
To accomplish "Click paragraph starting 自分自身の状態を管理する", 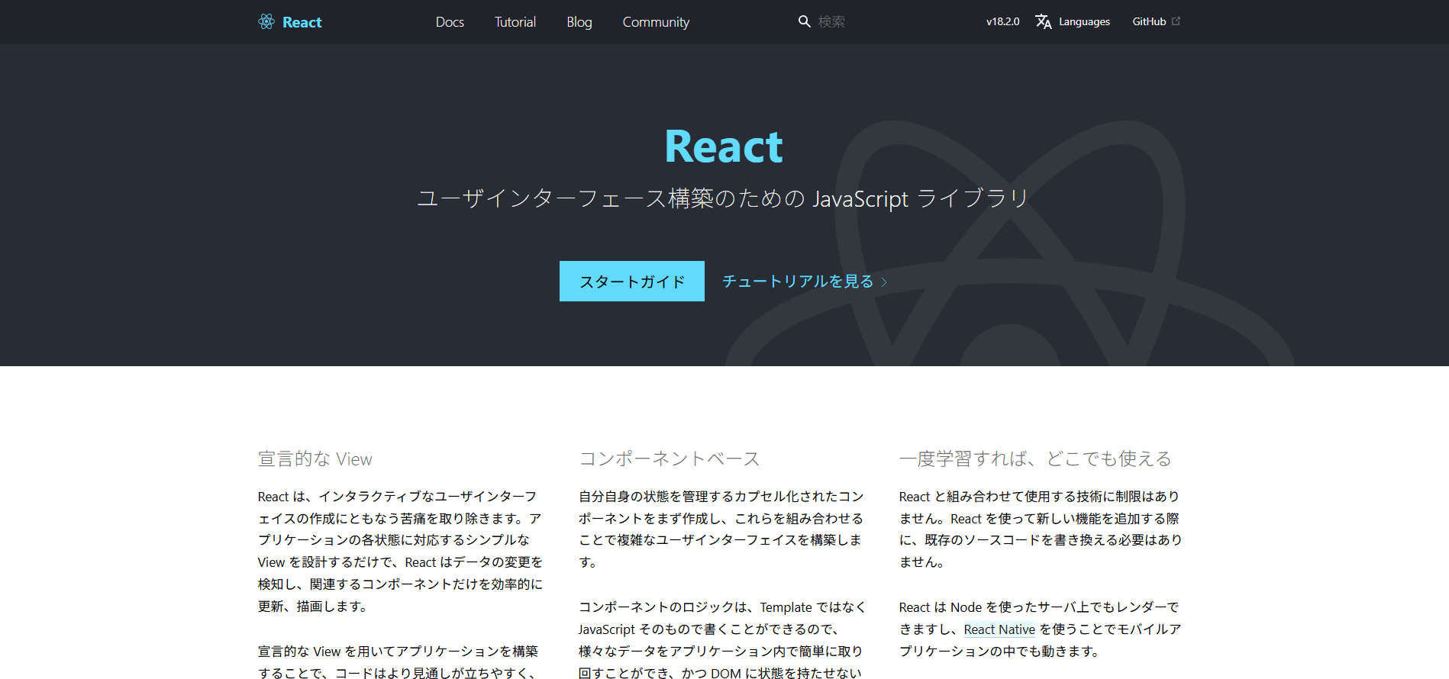I will (x=721, y=529).
